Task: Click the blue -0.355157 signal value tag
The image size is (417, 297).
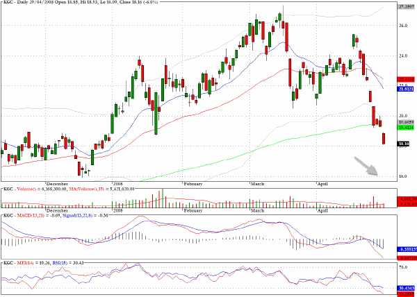Action: click(x=406, y=249)
